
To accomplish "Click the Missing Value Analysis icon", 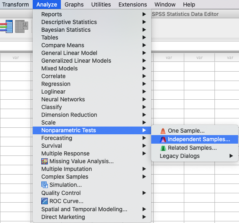I will [x=45, y=161].
